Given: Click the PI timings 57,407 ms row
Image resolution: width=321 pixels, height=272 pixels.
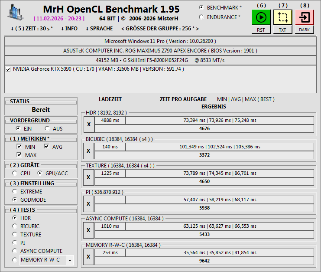Looking at the screenshot, I should (x=220, y=200).
